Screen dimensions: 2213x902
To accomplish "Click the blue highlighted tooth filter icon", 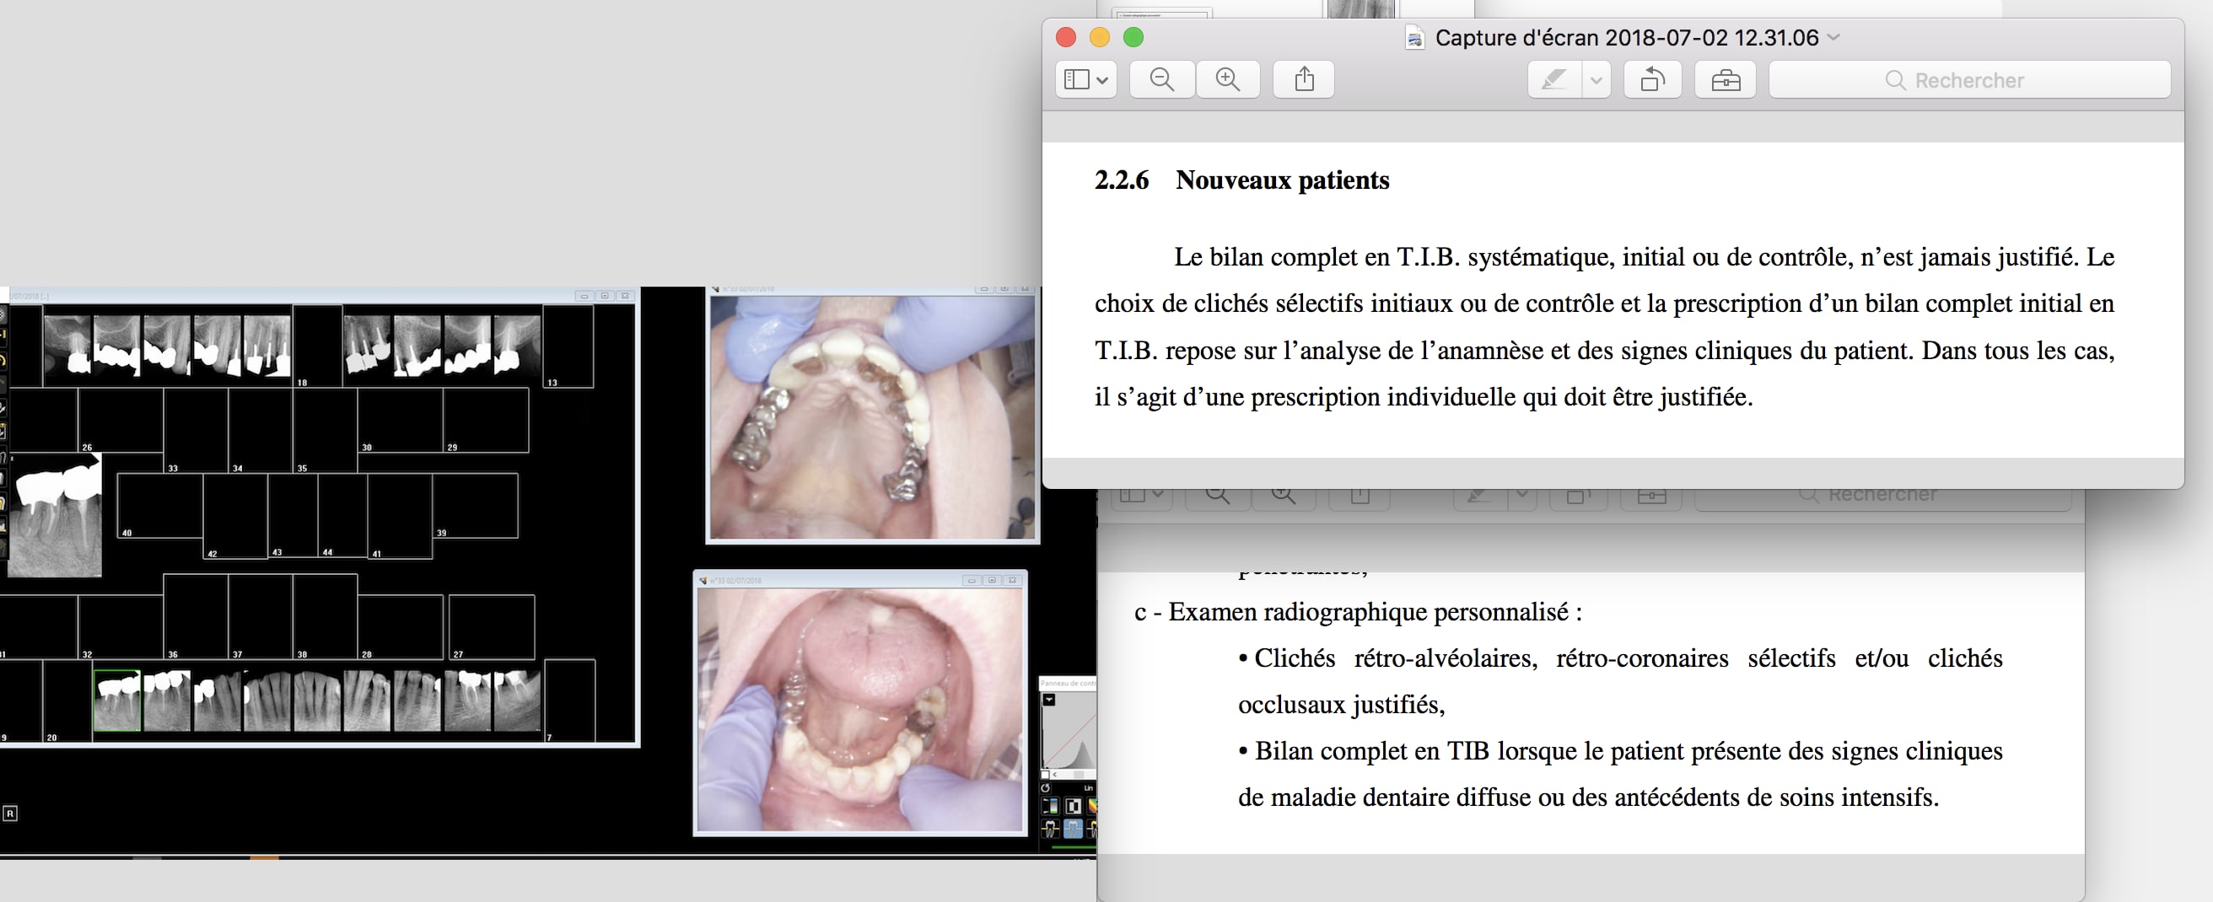I will click(1073, 828).
